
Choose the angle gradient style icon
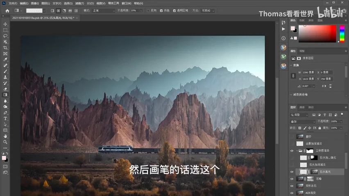click(x=64, y=11)
